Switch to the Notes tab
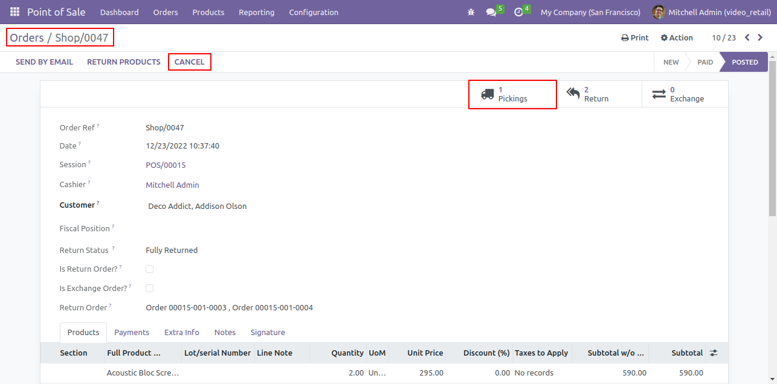The image size is (777, 384). [225, 332]
